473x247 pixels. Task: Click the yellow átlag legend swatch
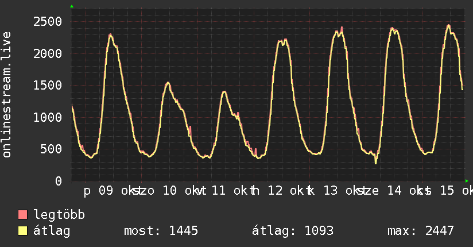point(22,230)
